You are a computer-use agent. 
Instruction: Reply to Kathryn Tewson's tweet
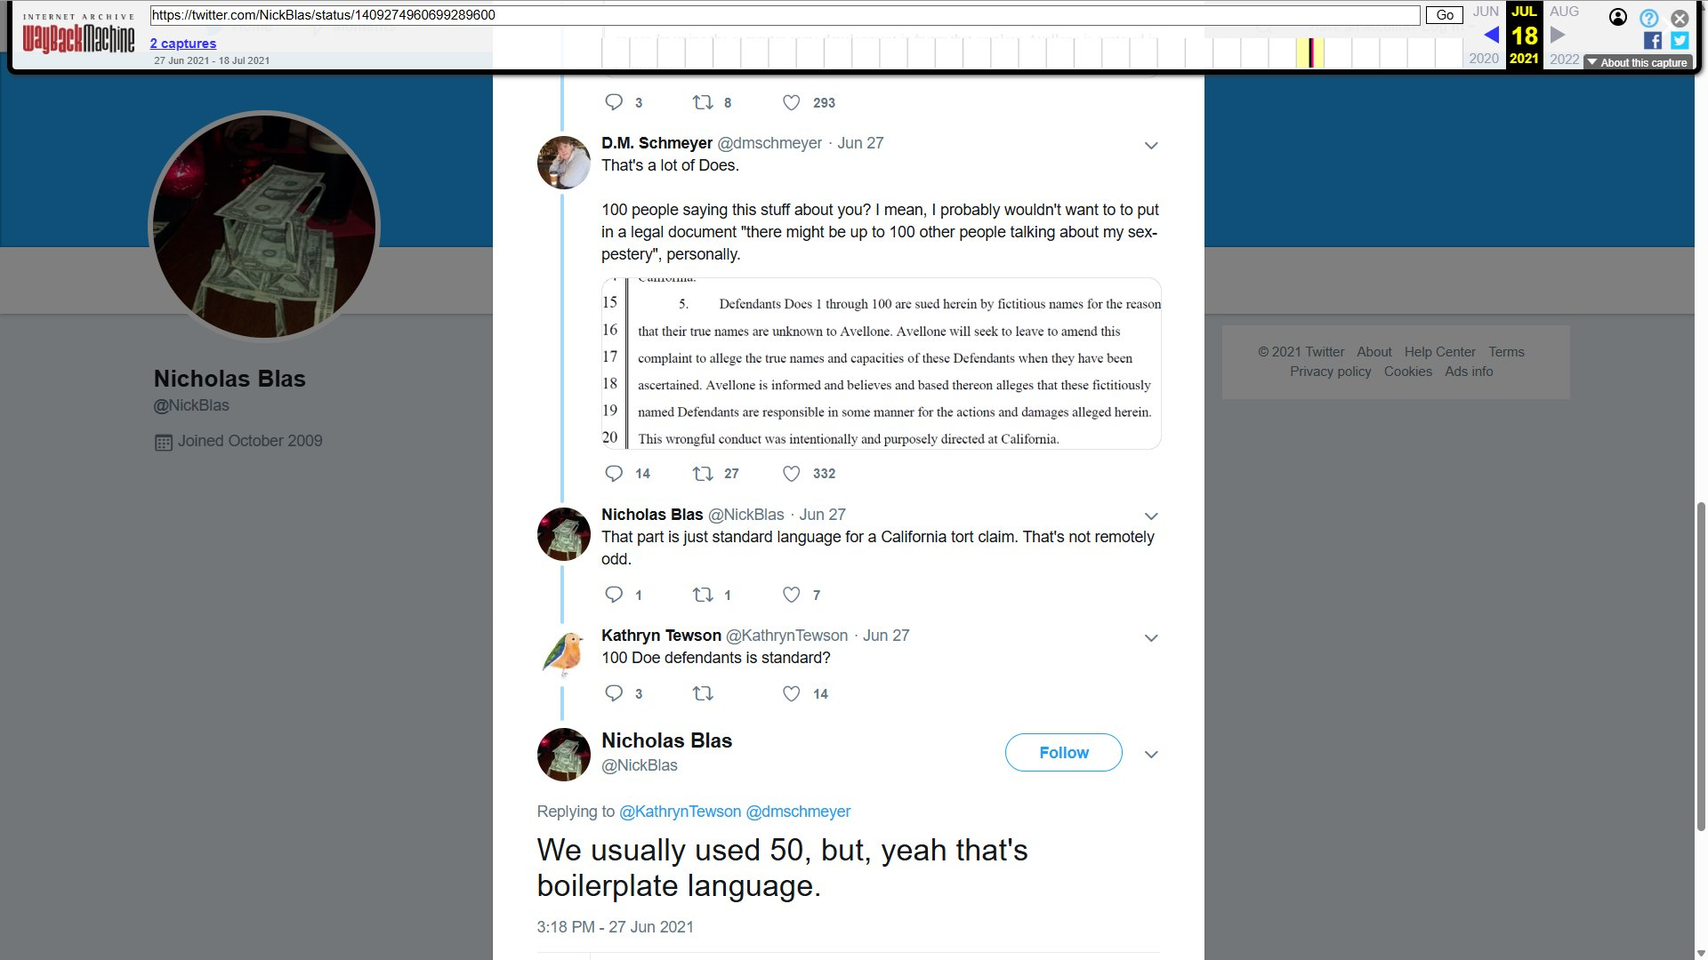(x=614, y=693)
